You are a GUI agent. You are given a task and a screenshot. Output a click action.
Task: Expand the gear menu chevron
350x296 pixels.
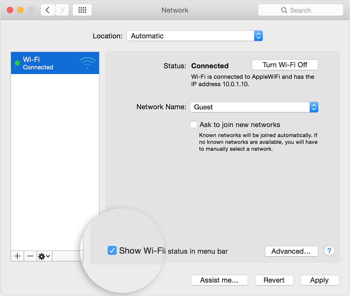click(47, 256)
